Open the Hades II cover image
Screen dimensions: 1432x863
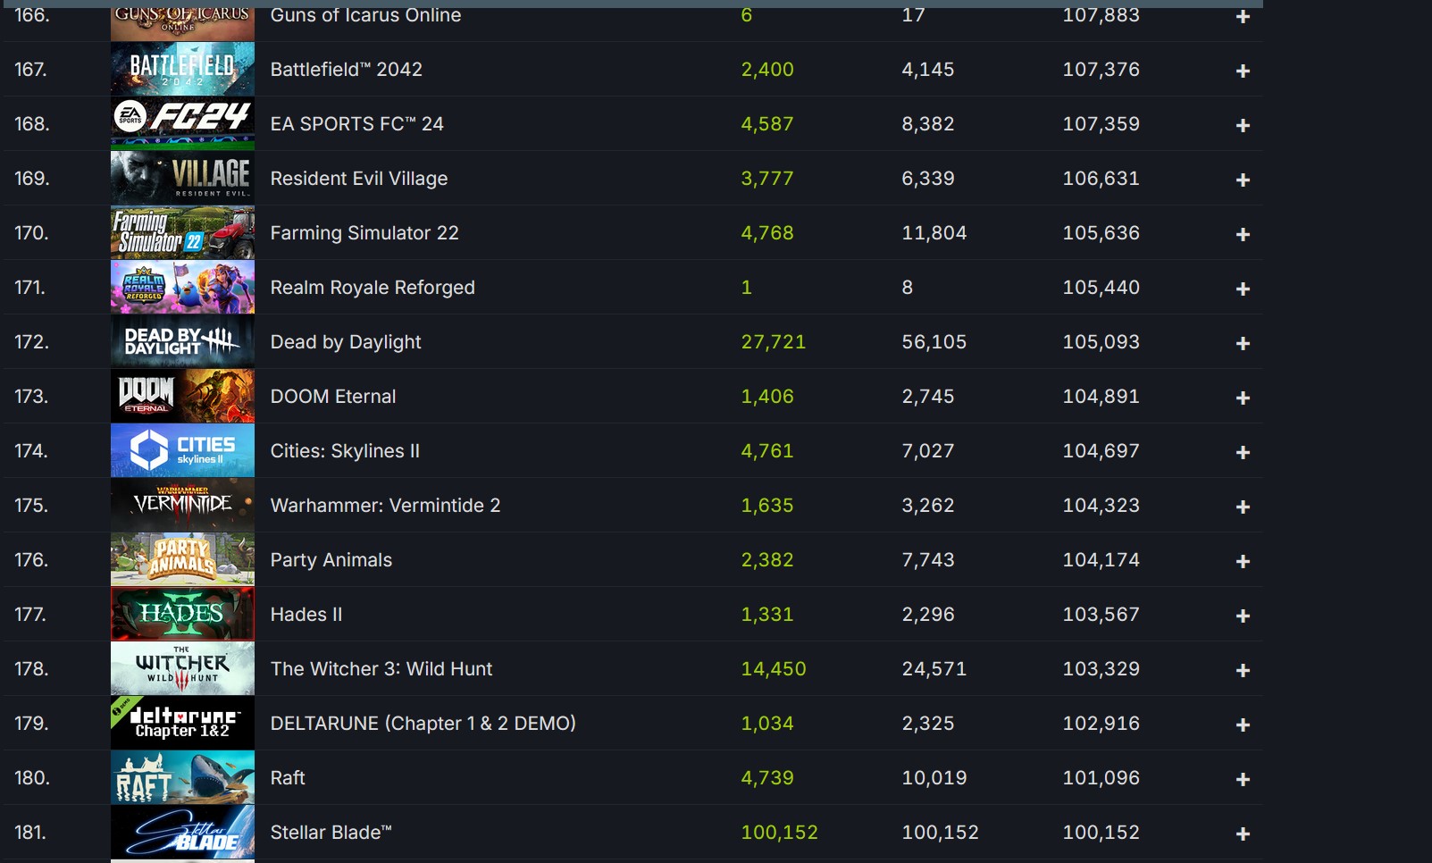tap(182, 614)
